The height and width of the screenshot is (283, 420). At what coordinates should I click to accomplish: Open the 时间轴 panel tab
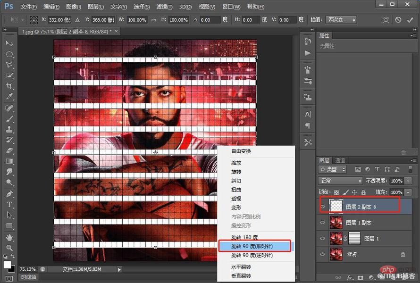coord(28,277)
